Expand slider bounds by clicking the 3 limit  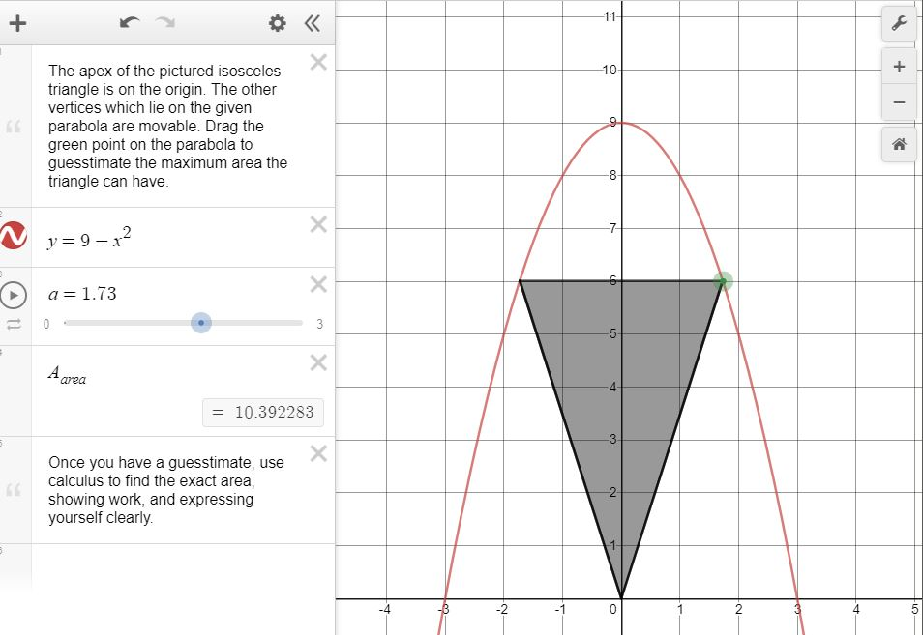[320, 325]
